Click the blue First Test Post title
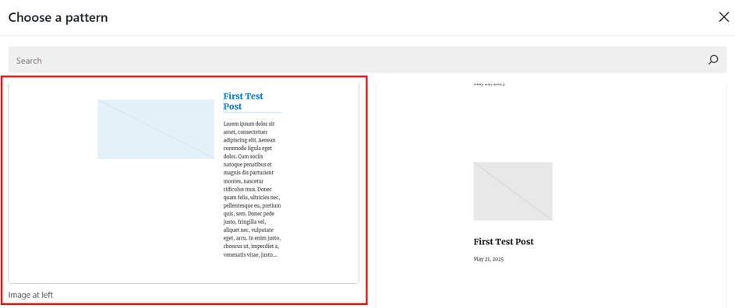Viewport: 735px width, 308px height. coord(243,101)
